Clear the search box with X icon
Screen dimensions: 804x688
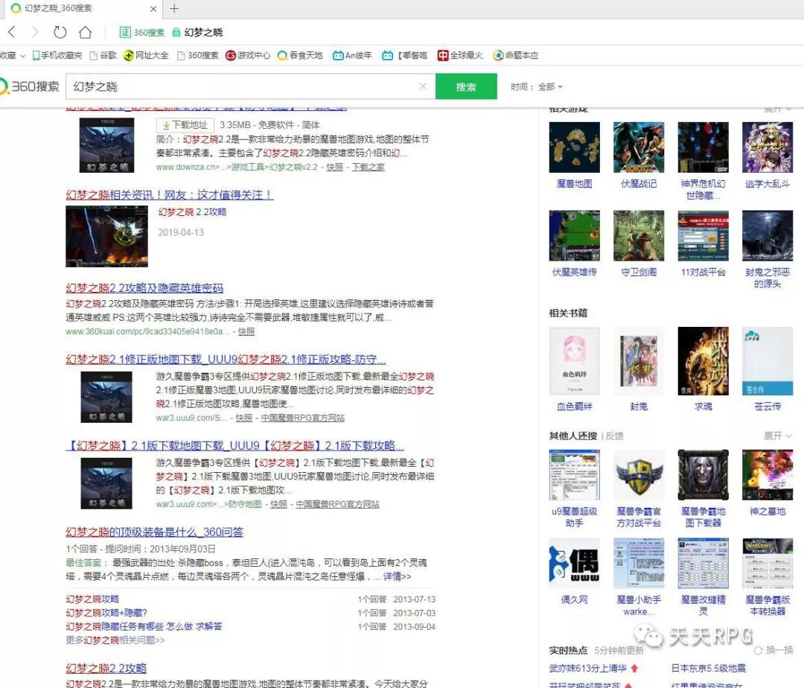pos(423,86)
